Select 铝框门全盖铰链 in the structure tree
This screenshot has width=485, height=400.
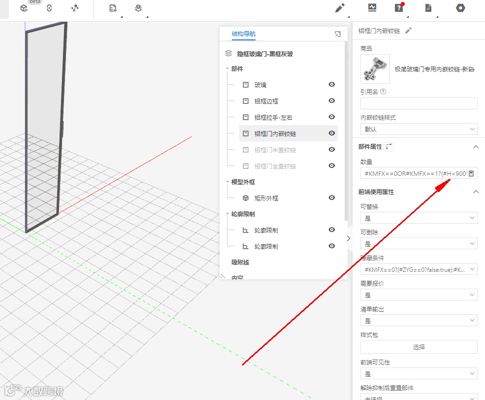click(275, 166)
